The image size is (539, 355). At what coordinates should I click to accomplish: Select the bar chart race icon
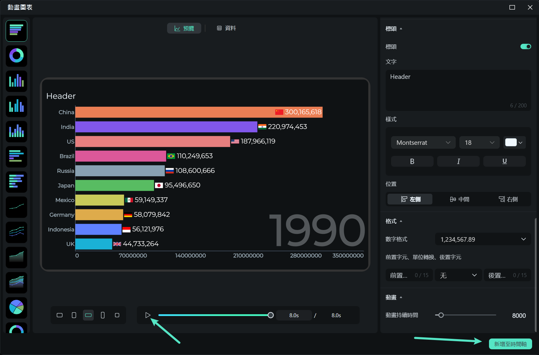(16, 31)
